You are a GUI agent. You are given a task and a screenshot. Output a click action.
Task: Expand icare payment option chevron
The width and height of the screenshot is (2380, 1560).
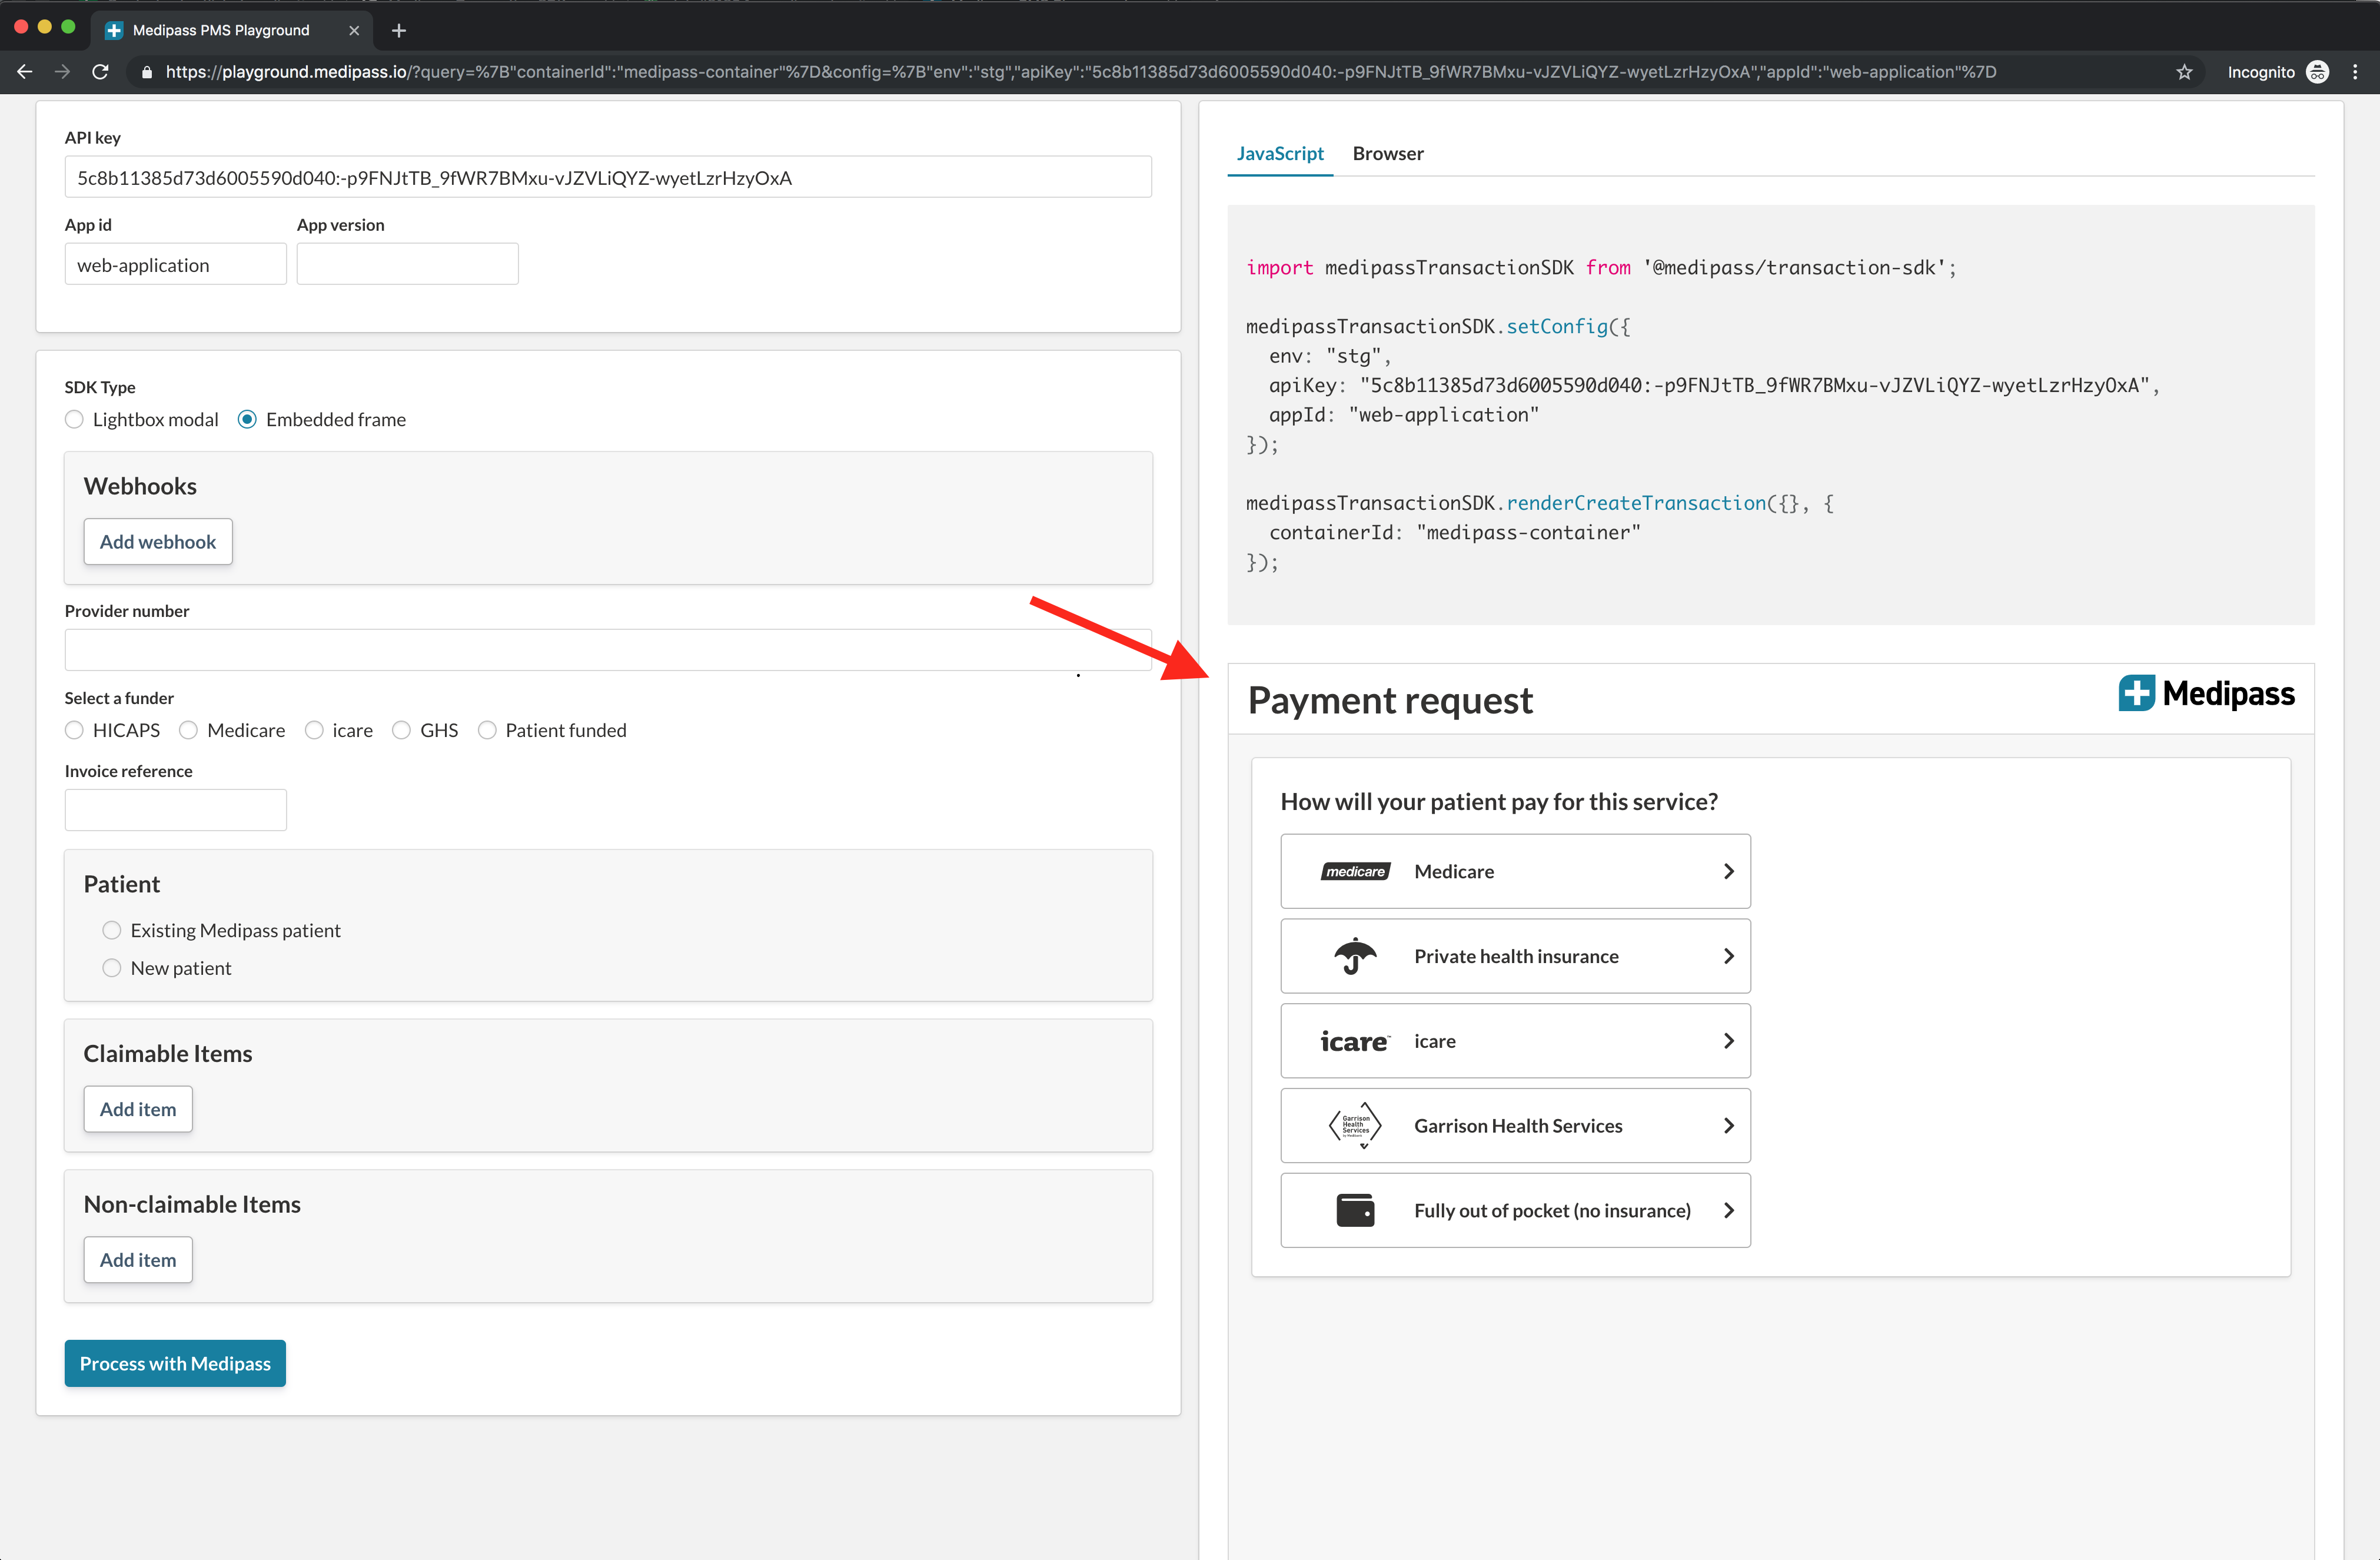point(1728,1041)
